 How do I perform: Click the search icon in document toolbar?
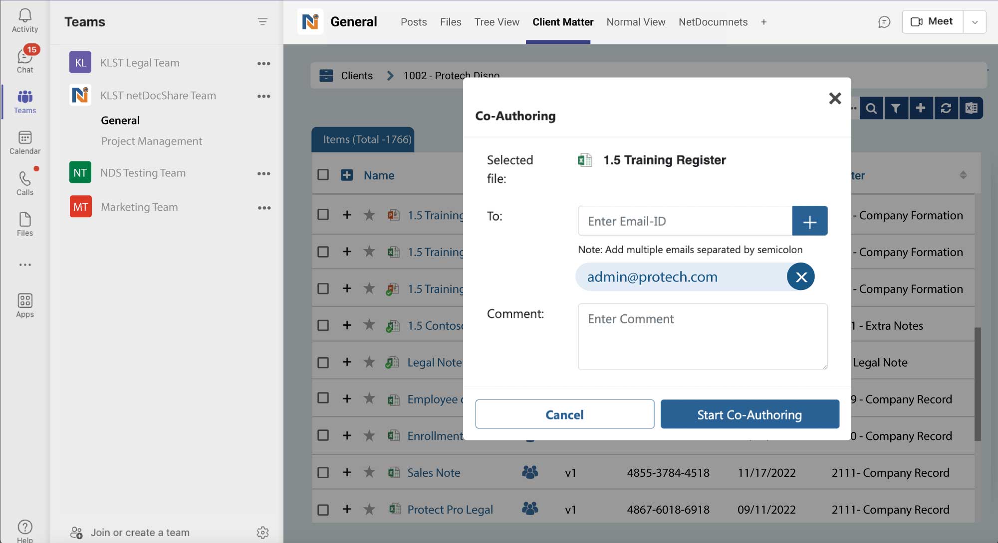(x=871, y=108)
